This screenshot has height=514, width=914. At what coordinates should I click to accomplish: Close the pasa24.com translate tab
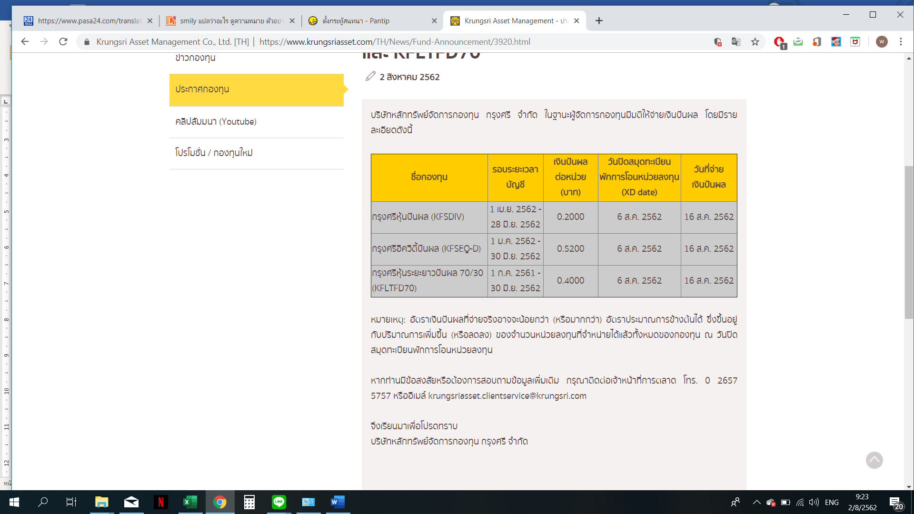[150, 21]
